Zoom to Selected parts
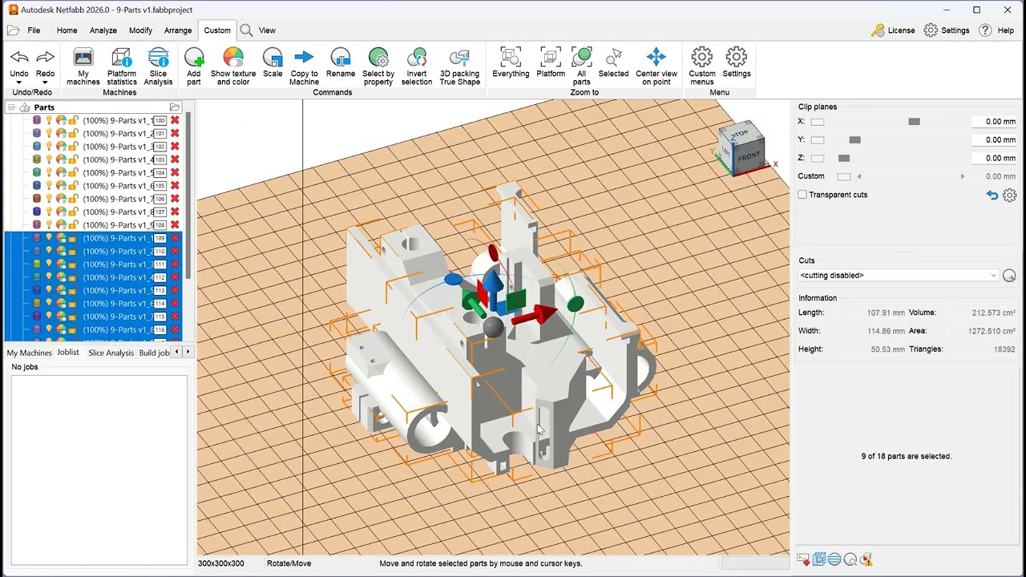The image size is (1026, 577). click(614, 63)
